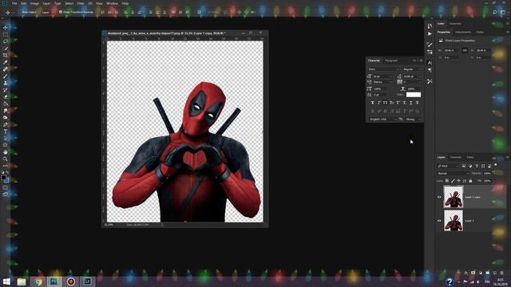Switch to the Paths tab
The width and height of the screenshot is (511, 287).
pyautogui.click(x=470, y=158)
